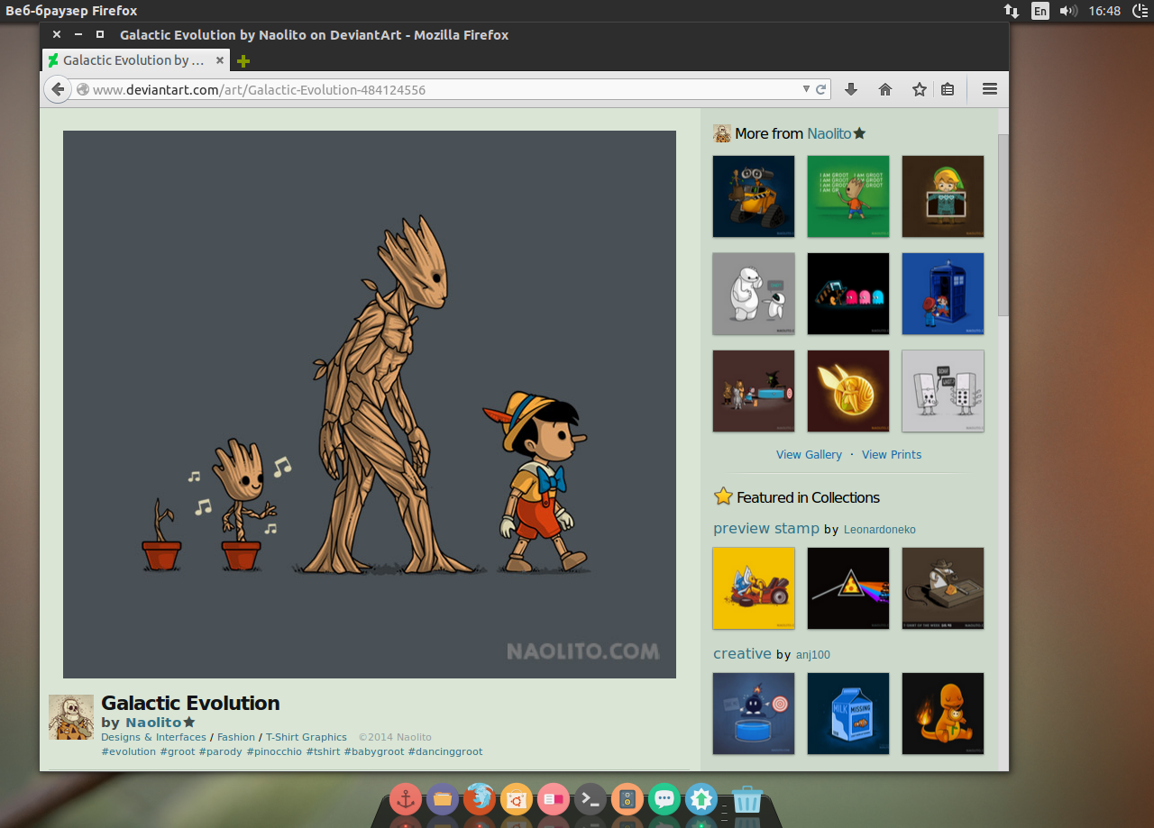Click the #pinocchio tag
The height and width of the screenshot is (828, 1154).
[274, 751]
